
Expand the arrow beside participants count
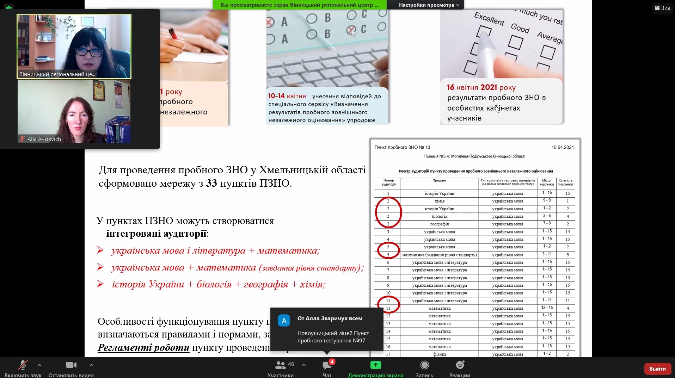(304, 365)
